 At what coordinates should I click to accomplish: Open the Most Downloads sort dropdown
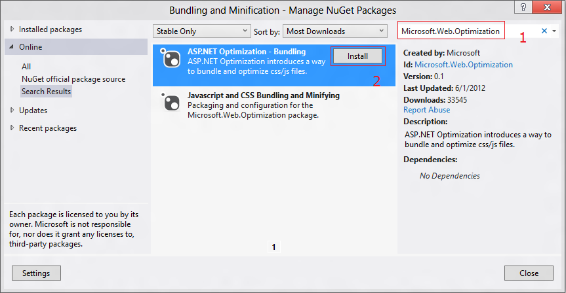pos(335,31)
